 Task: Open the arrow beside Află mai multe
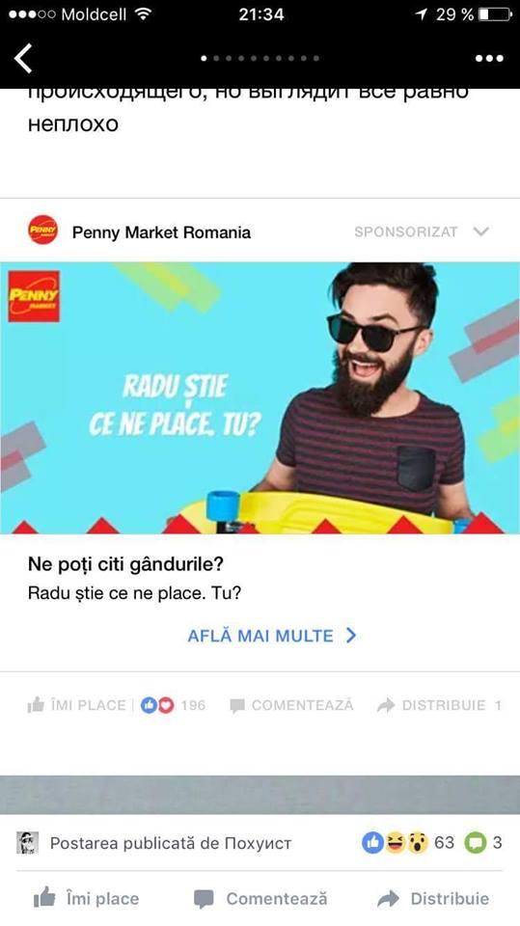pyautogui.click(x=351, y=636)
